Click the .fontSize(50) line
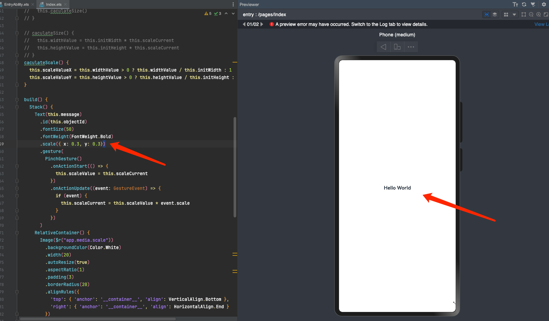Viewport: 549px width, 321px height. click(57, 129)
